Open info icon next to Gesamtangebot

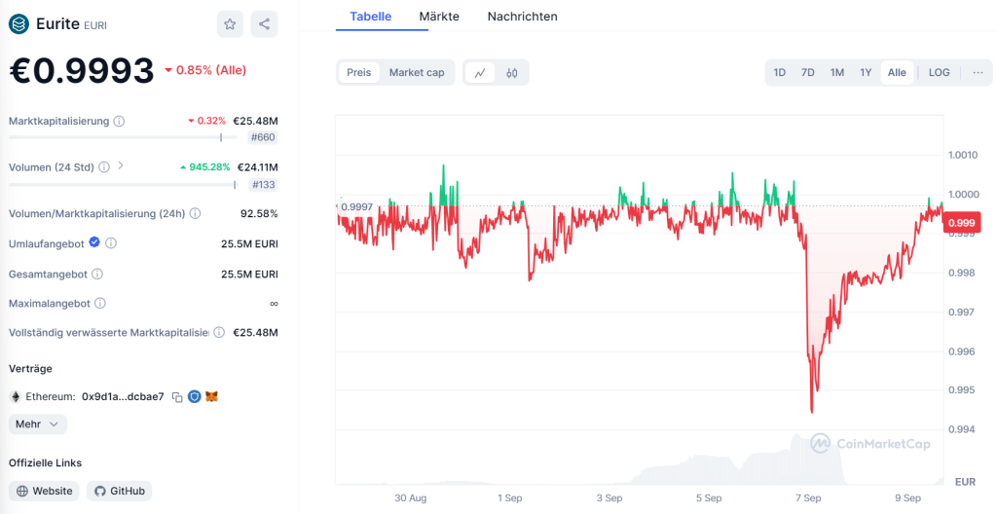(97, 275)
